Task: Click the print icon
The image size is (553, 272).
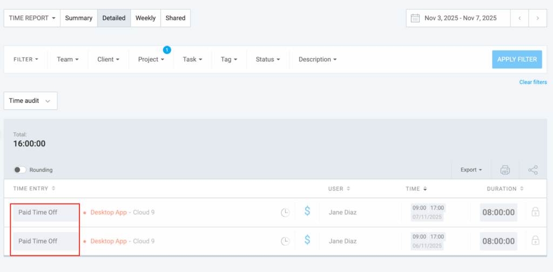Action: coord(505,170)
